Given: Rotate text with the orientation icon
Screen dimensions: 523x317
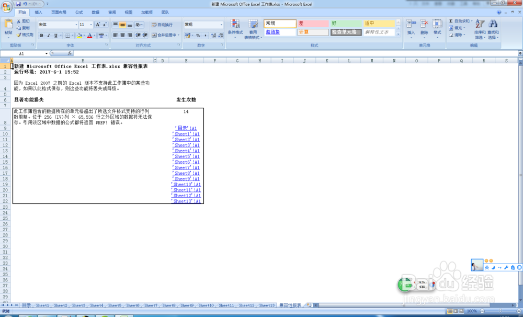Looking at the screenshot, I should click(x=138, y=25).
